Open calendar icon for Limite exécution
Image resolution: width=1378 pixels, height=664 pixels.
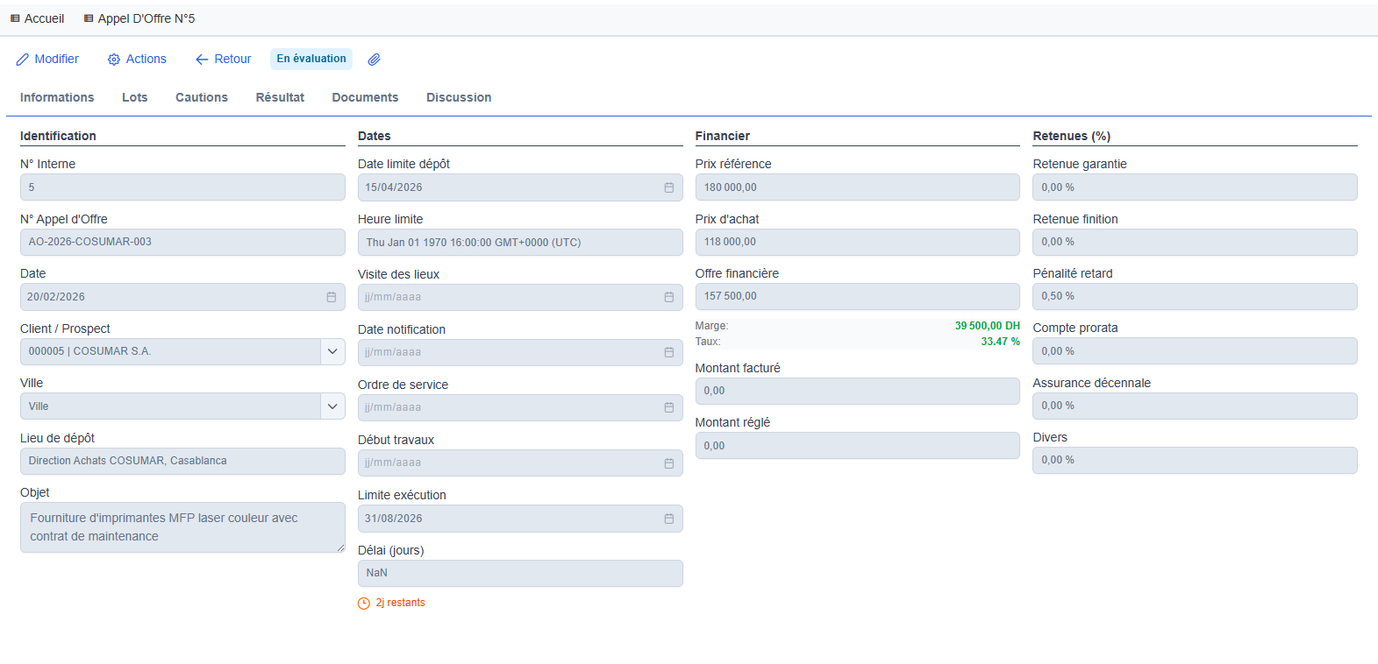668,519
